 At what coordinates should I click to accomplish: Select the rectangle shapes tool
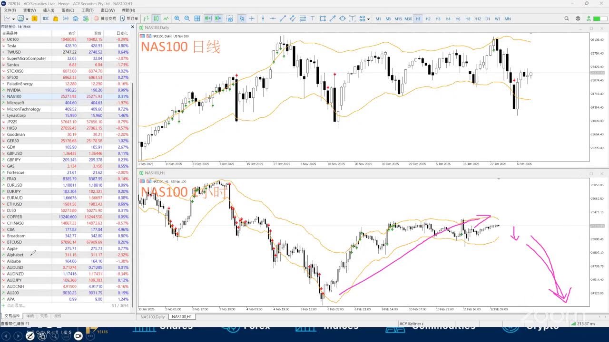tap(323, 19)
